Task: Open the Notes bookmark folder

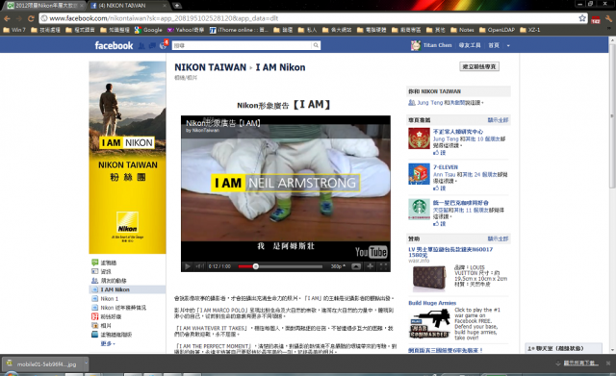Action: (x=462, y=30)
